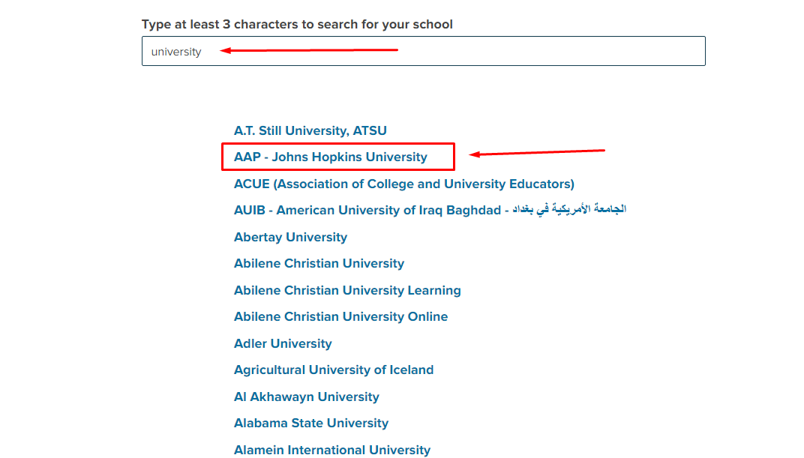Select Adler University
Screen dimensions: 804x458
pos(283,343)
